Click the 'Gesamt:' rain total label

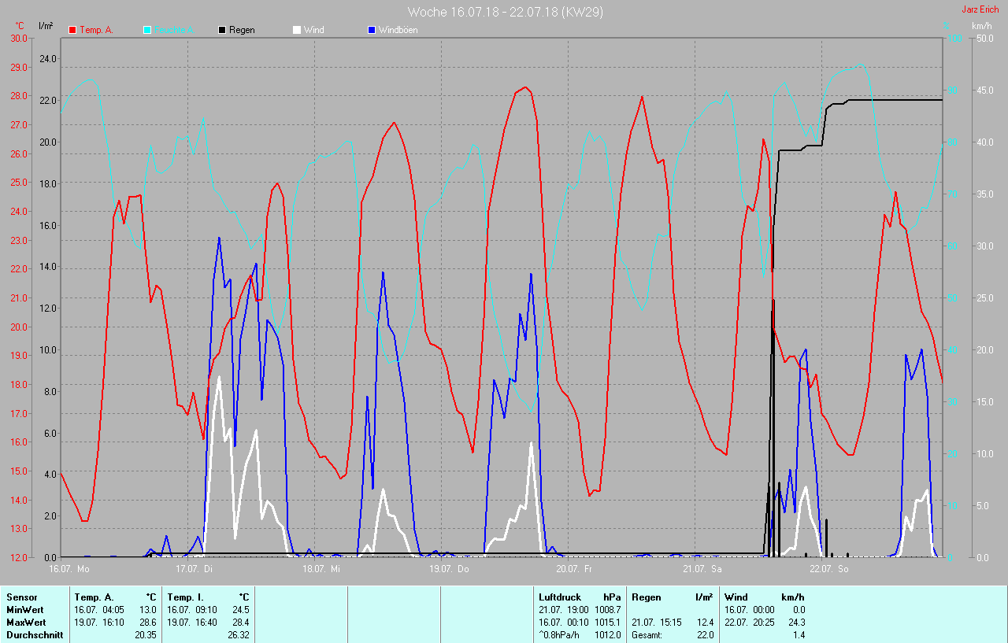[647, 635]
